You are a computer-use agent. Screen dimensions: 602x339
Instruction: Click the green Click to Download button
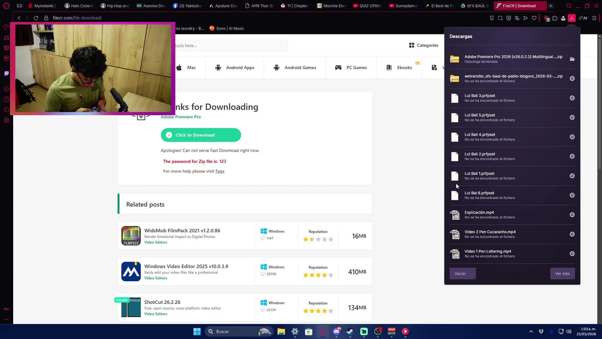coord(201,135)
